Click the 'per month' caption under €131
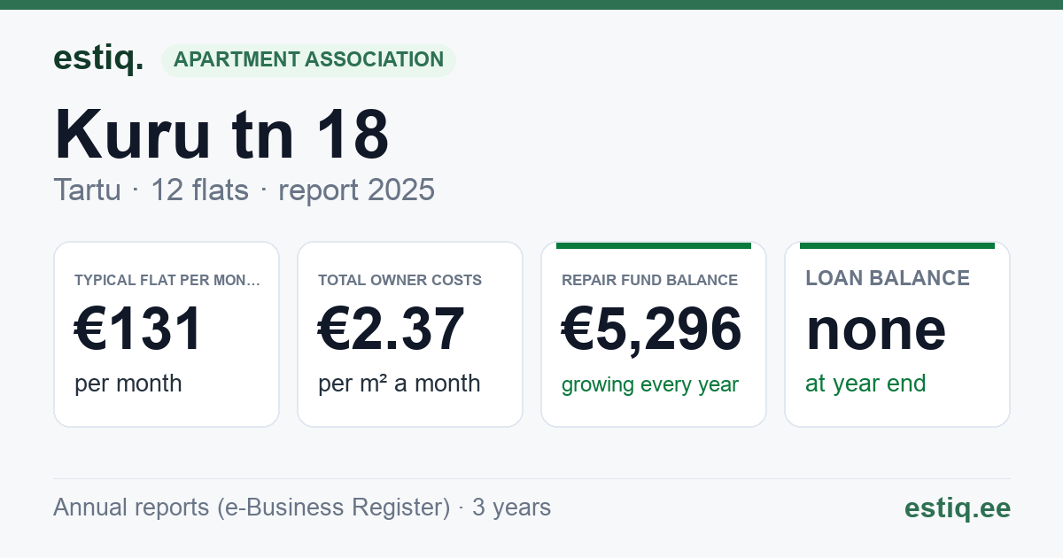The height and width of the screenshot is (558, 1063). tap(128, 384)
